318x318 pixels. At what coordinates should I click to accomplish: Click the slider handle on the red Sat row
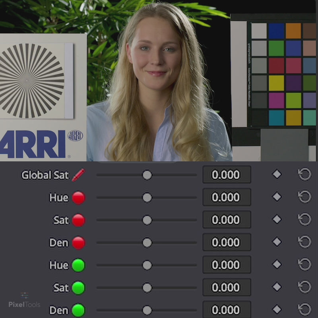pos(147,220)
